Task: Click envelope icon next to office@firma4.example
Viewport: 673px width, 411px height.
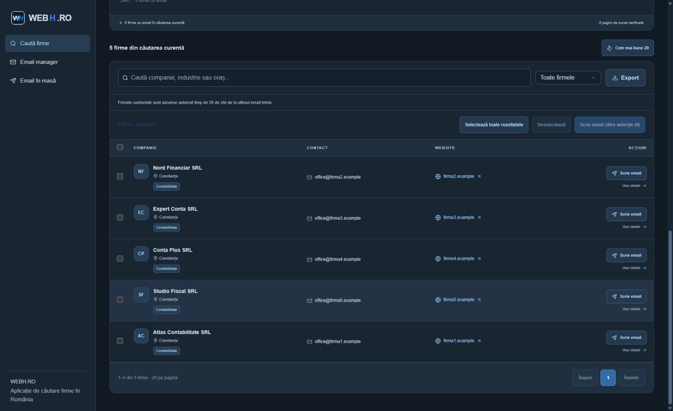Action: pos(310,260)
